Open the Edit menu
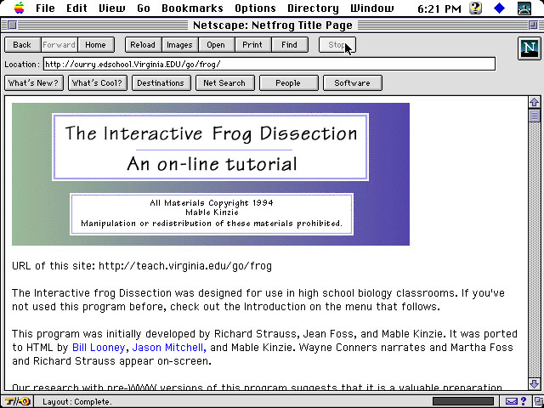The image size is (544, 408). 76,8
